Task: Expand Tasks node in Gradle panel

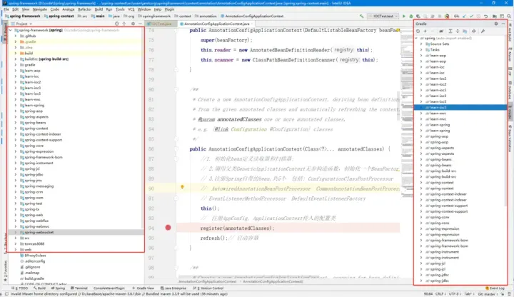Action: pyautogui.click(x=421, y=50)
